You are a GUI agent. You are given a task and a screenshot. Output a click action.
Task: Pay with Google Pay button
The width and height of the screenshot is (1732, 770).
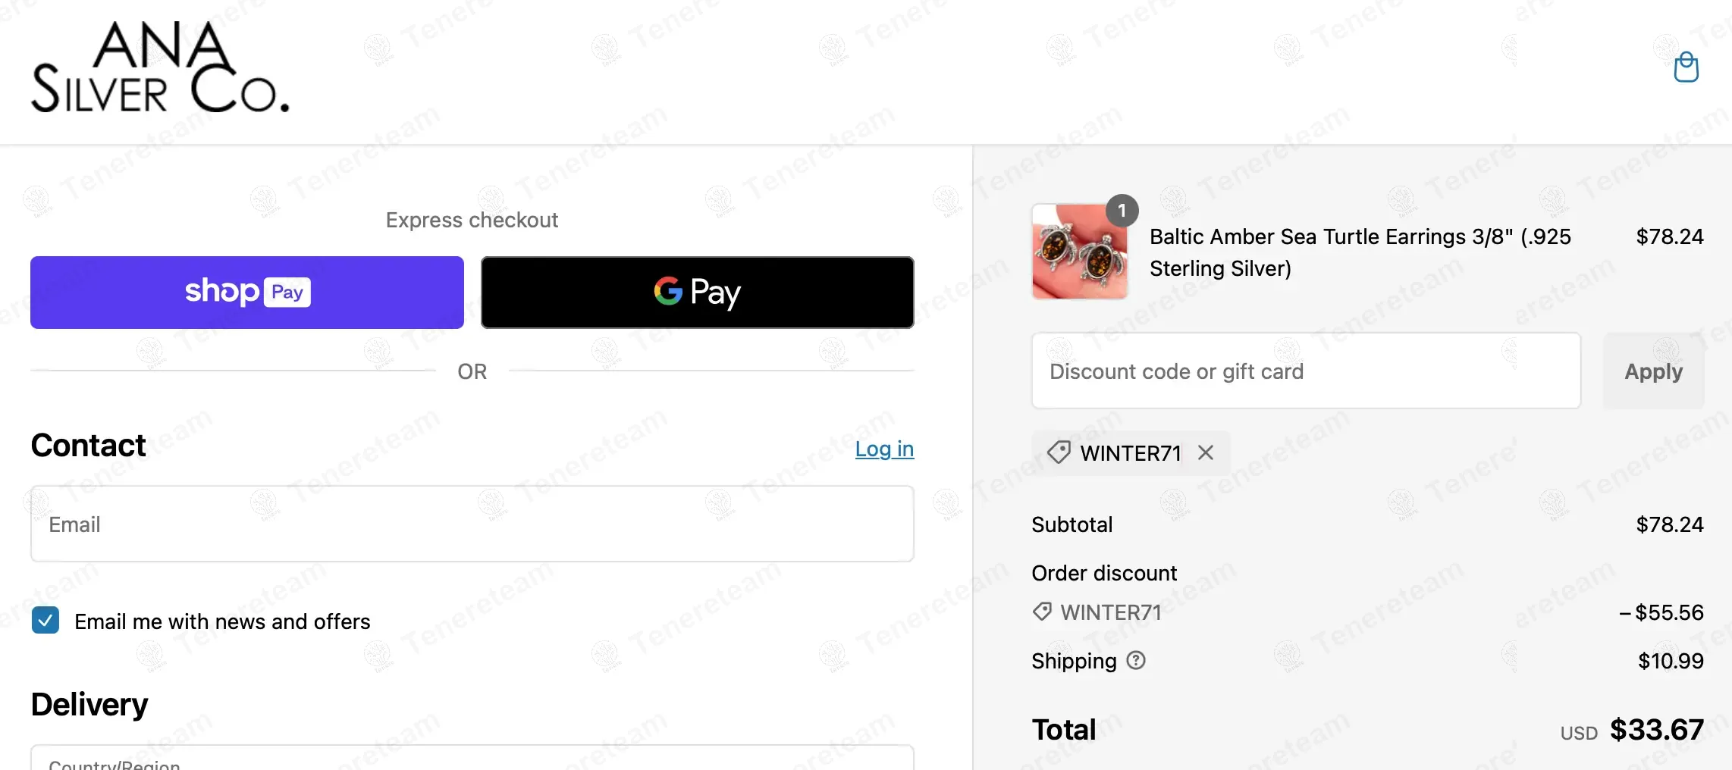click(697, 293)
